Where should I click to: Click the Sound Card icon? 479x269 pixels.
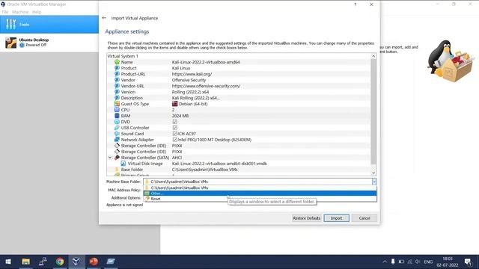pos(117,134)
